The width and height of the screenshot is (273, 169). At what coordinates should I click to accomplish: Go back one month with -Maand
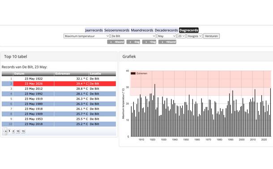116,42
